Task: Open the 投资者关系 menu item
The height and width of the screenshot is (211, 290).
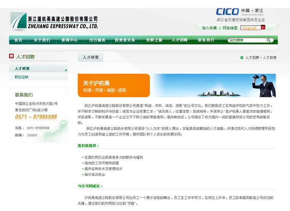Action: click(125, 40)
